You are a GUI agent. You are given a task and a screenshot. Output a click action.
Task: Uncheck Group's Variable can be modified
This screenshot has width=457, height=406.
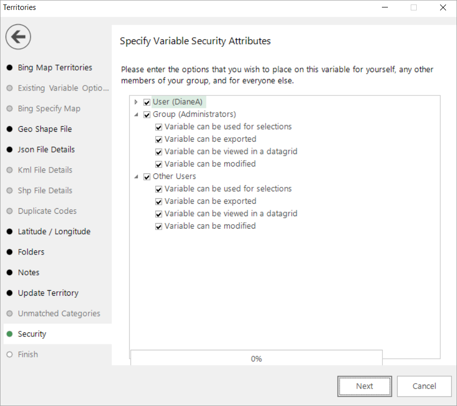tap(159, 164)
